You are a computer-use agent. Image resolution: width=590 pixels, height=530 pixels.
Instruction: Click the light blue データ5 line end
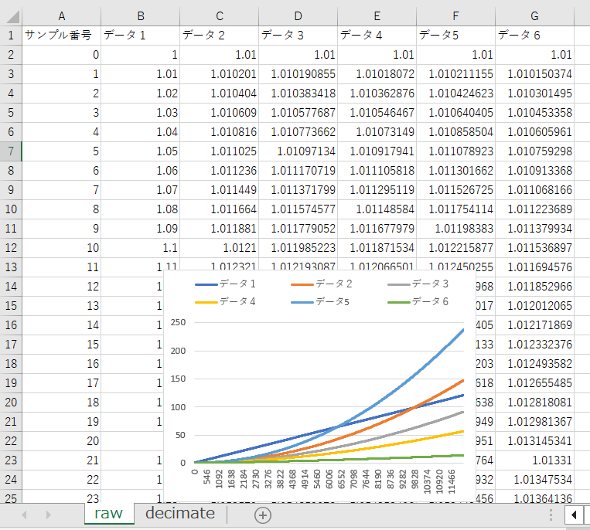[x=462, y=330]
